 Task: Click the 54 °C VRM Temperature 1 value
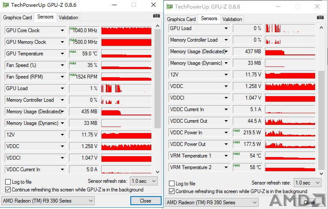tap(247, 156)
